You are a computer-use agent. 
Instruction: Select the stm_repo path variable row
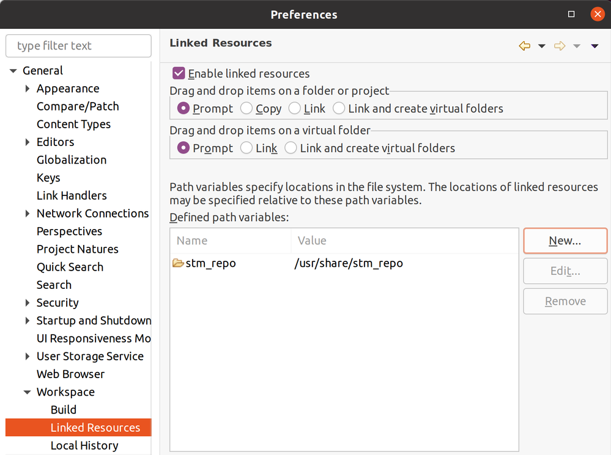coord(344,263)
